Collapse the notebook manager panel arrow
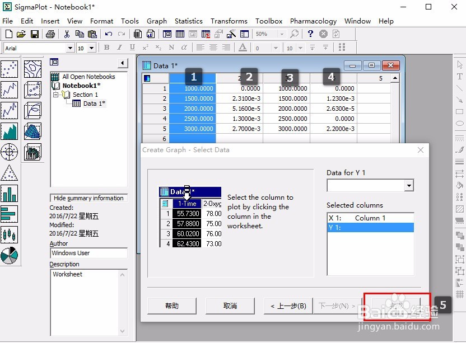 click(x=123, y=63)
